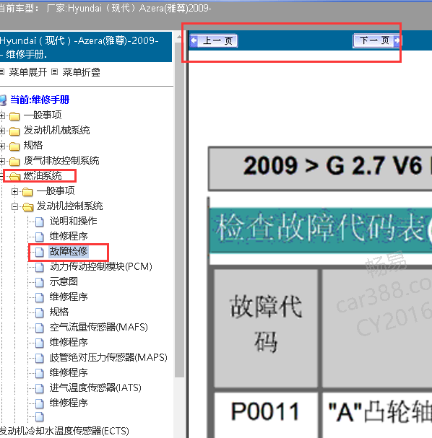
Task: Select the 发动机控制系统 folder label
Action: 69,206
